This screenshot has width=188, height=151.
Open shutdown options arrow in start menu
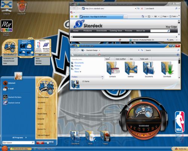53,142
